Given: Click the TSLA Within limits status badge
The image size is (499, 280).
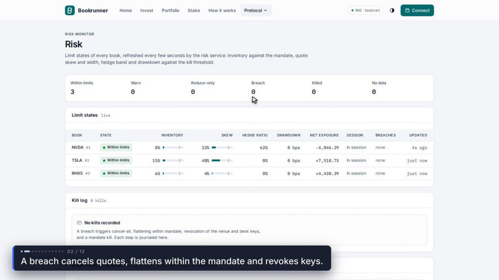Looking at the screenshot, I should 116,160.
